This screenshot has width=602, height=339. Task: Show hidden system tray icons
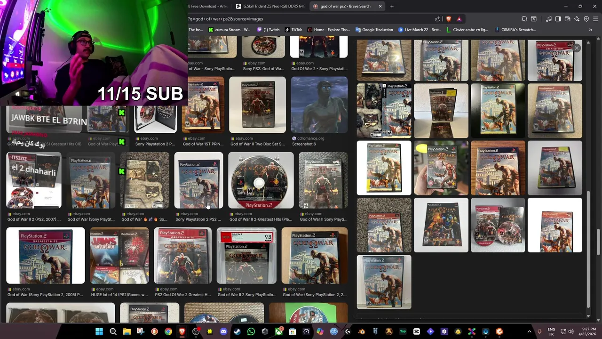pyautogui.click(x=529, y=331)
